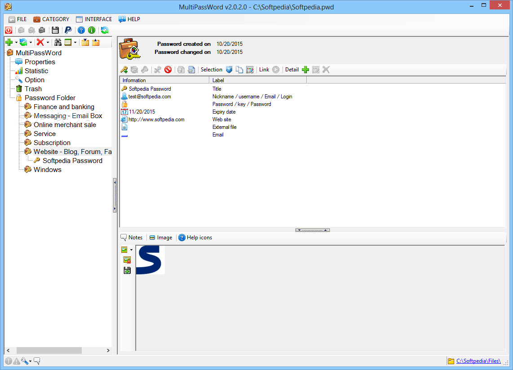Open the CATEGORY menu

click(x=51, y=19)
